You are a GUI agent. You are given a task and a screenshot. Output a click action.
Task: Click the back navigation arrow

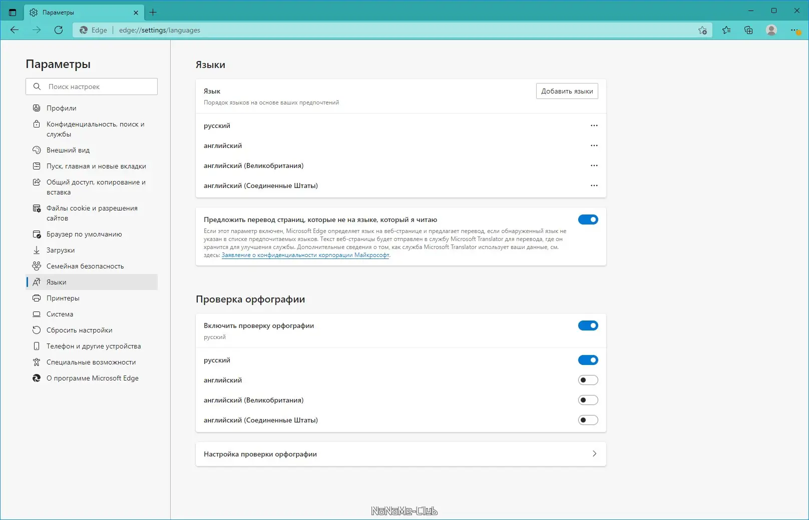click(15, 30)
